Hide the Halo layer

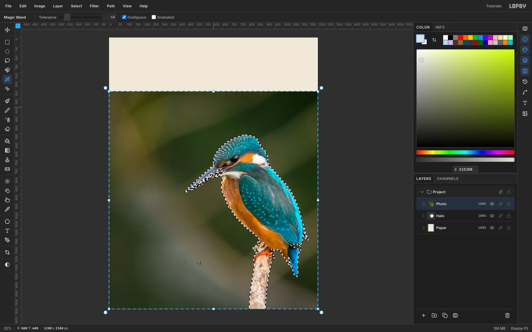pos(492,216)
